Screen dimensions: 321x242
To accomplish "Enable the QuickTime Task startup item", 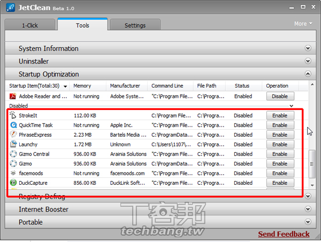I will coord(279,125).
